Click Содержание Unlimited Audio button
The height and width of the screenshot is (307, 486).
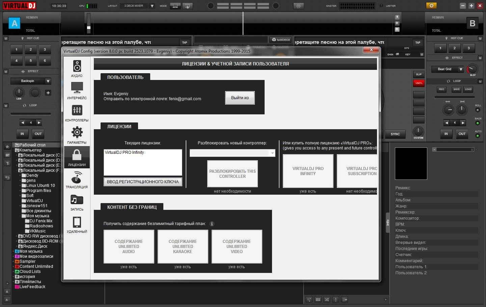[x=129, y=247]
